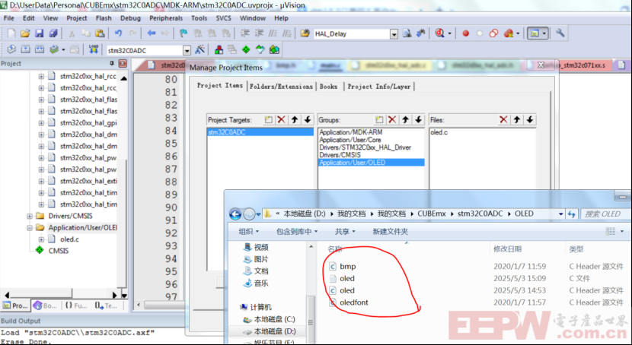Click CUBEmx in the Explorer address path

[x=431, y=214]
